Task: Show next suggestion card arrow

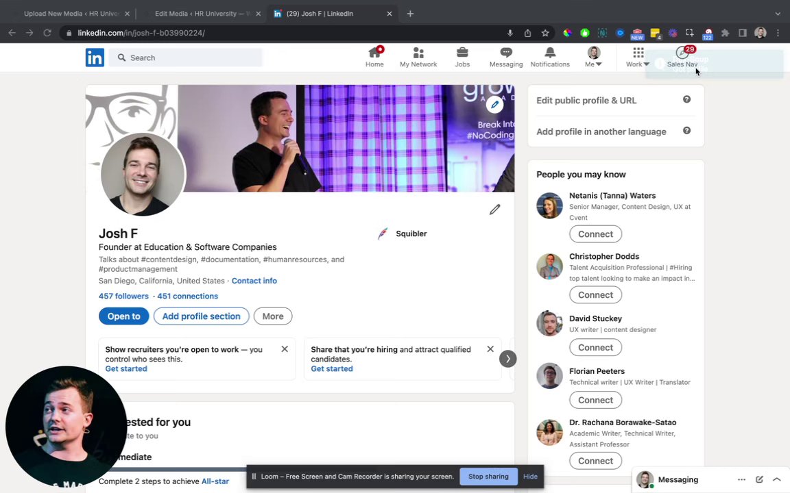Action: click(507, 359)
